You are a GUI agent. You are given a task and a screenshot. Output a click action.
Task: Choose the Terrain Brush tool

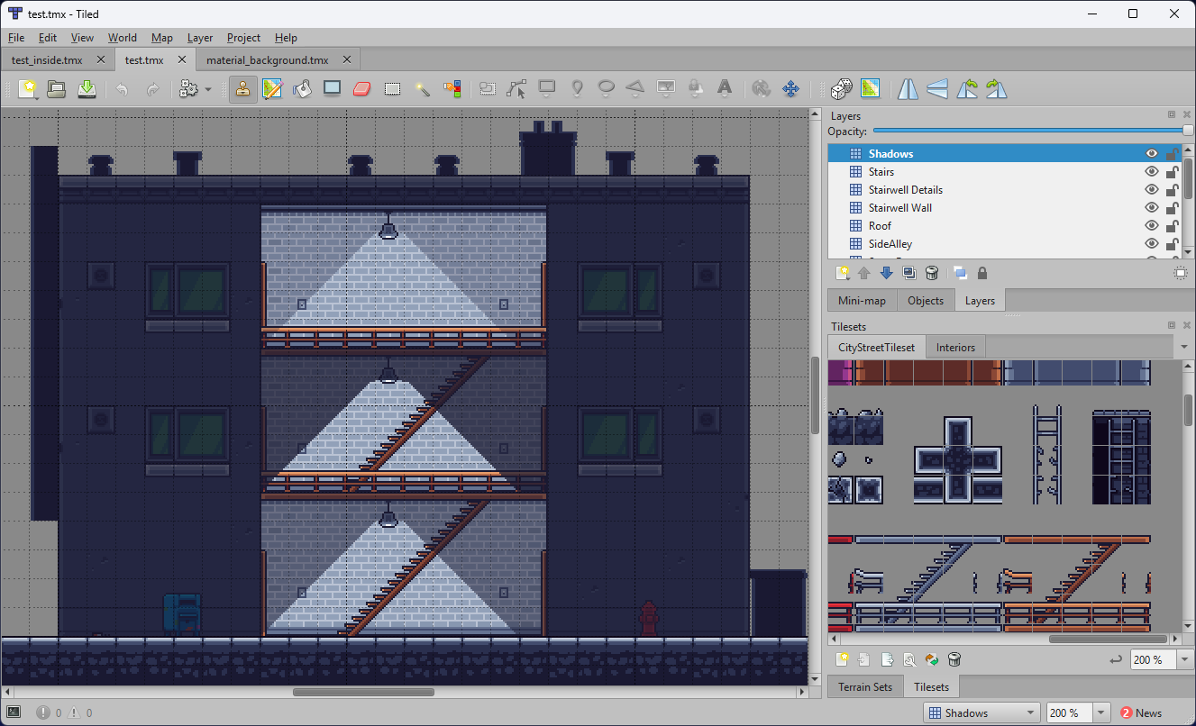coord(272,88)
